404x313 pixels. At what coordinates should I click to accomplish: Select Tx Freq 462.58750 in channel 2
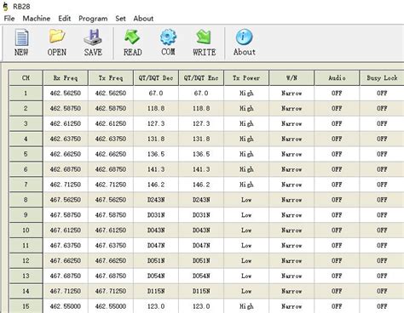pyautogui.click(x=111, y=108)
